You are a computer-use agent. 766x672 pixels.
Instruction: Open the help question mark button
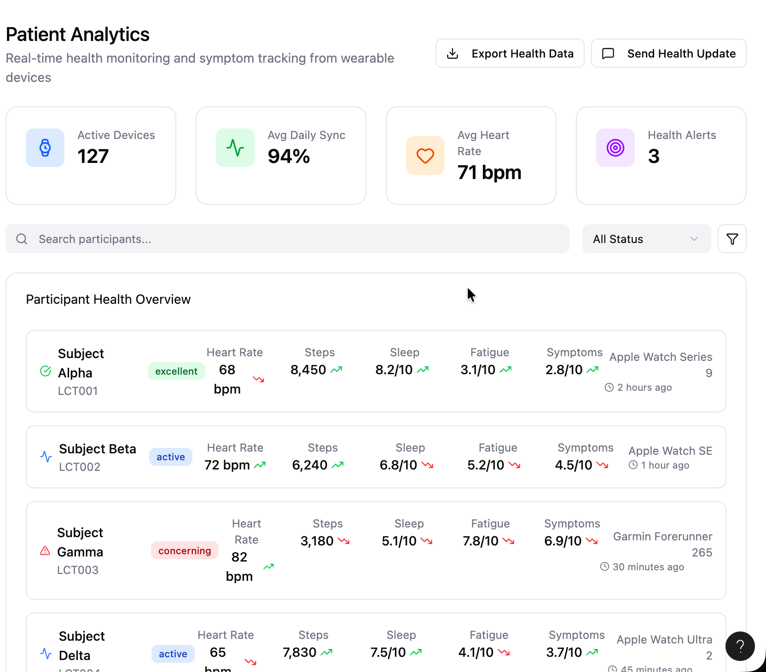(740, 646)
